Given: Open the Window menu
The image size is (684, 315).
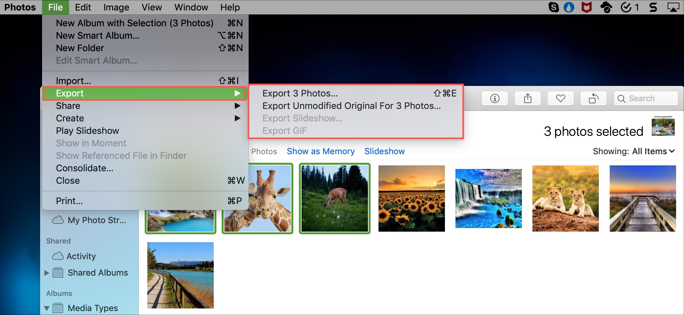Looking at the screenshot, I should point(191,7).
